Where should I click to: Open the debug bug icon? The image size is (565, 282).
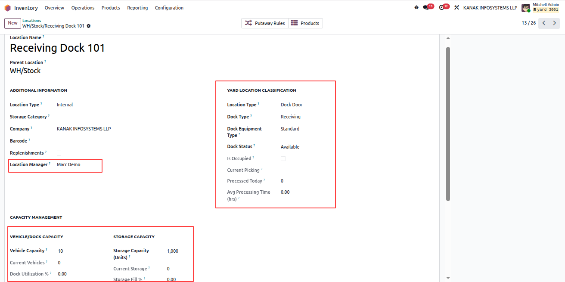tap(416, 8)
